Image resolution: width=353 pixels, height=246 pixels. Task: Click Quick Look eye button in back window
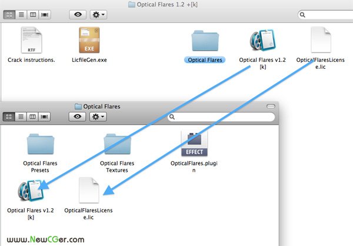78,15
